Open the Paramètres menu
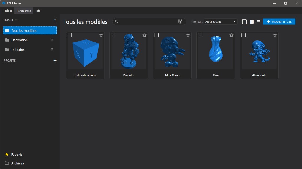Viewport: 302px width, 169px height. pos(24,11)
